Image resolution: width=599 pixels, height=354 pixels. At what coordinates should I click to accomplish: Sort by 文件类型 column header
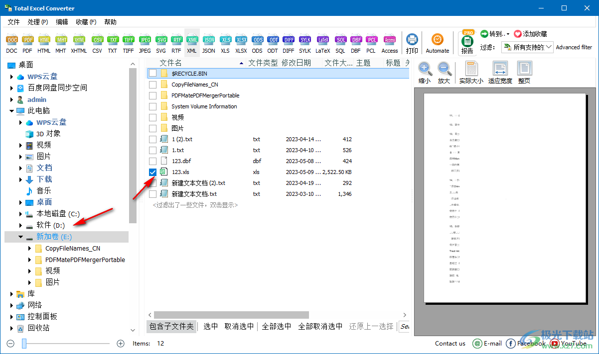pyautogui.click(x=263, y=63)
